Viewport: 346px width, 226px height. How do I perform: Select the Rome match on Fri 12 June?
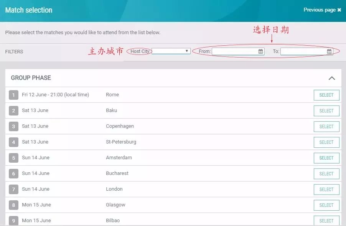[326, 95]
